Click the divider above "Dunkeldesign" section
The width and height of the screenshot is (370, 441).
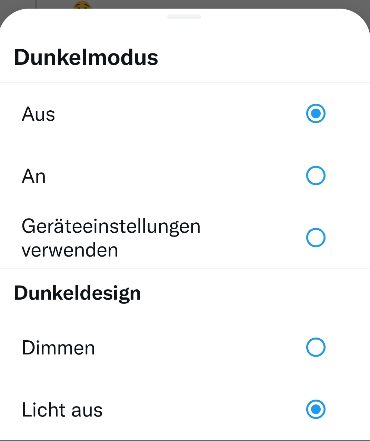point(185,269)
